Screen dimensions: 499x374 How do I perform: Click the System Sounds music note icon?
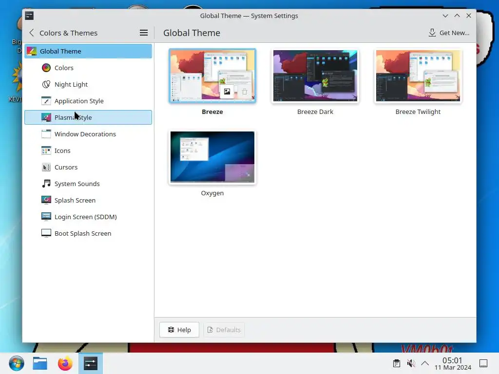pos(46,184)
